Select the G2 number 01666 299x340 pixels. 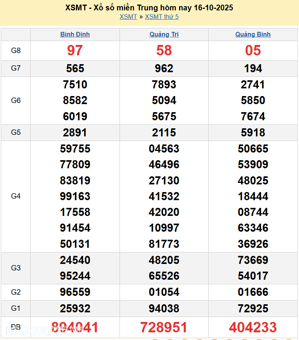point(253,292)
